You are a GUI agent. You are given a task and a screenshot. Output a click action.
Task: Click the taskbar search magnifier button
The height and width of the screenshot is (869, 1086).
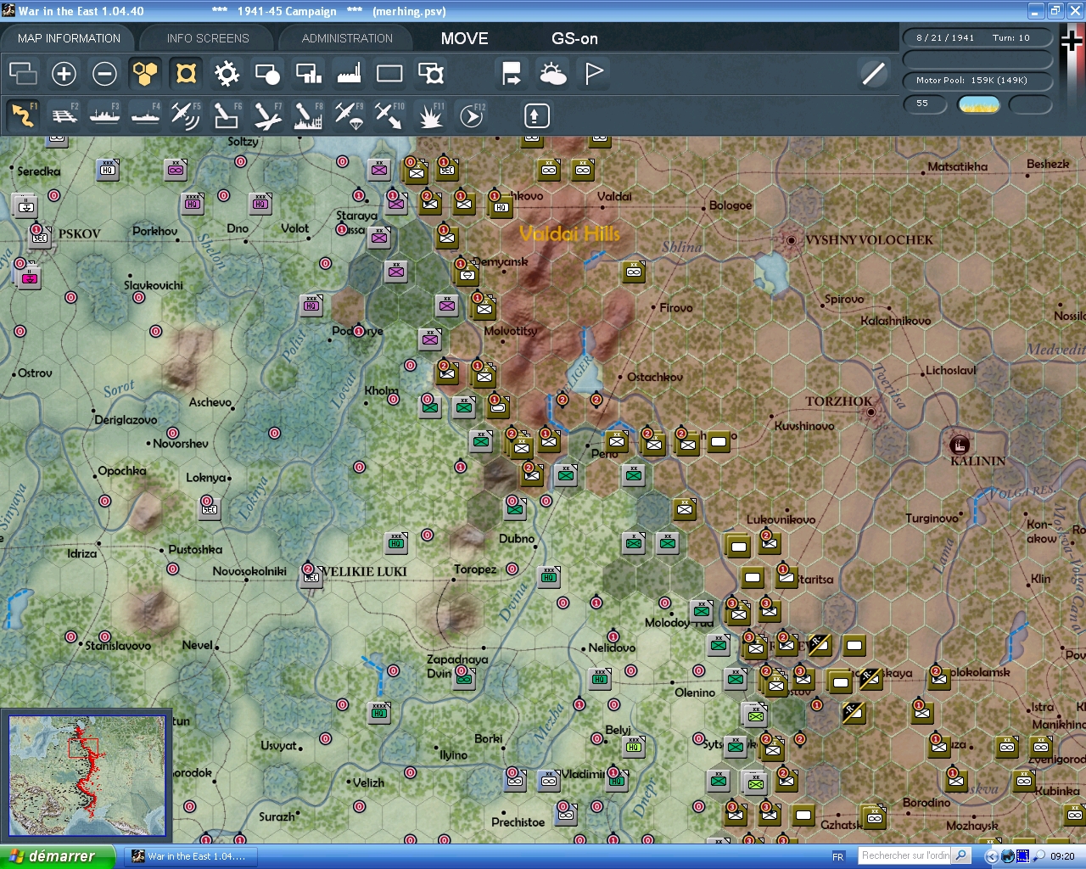pyautogui.click(x=961, y=856)
